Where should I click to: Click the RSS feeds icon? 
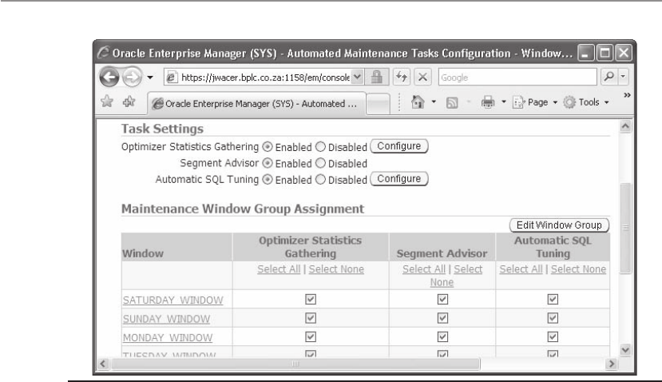coord(452,102)
